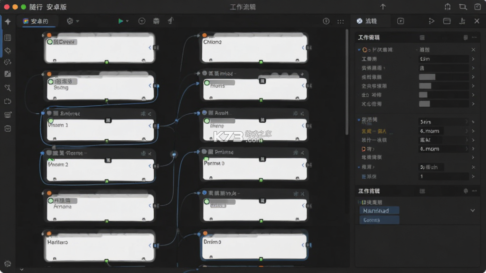Screen dimensions: 486x273
Task: Open dropdown arrow next to green play button
Action: (127, 21)
